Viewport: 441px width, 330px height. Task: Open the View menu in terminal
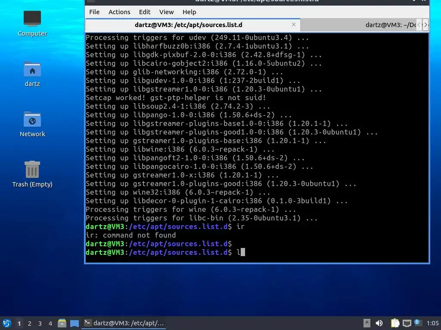tap(167, 12)
